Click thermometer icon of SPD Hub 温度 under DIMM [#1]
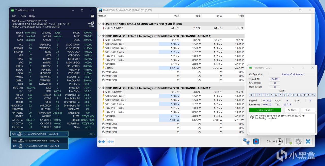Image resolution: width=325 pixels, height=166 pixels. point(103,40)
